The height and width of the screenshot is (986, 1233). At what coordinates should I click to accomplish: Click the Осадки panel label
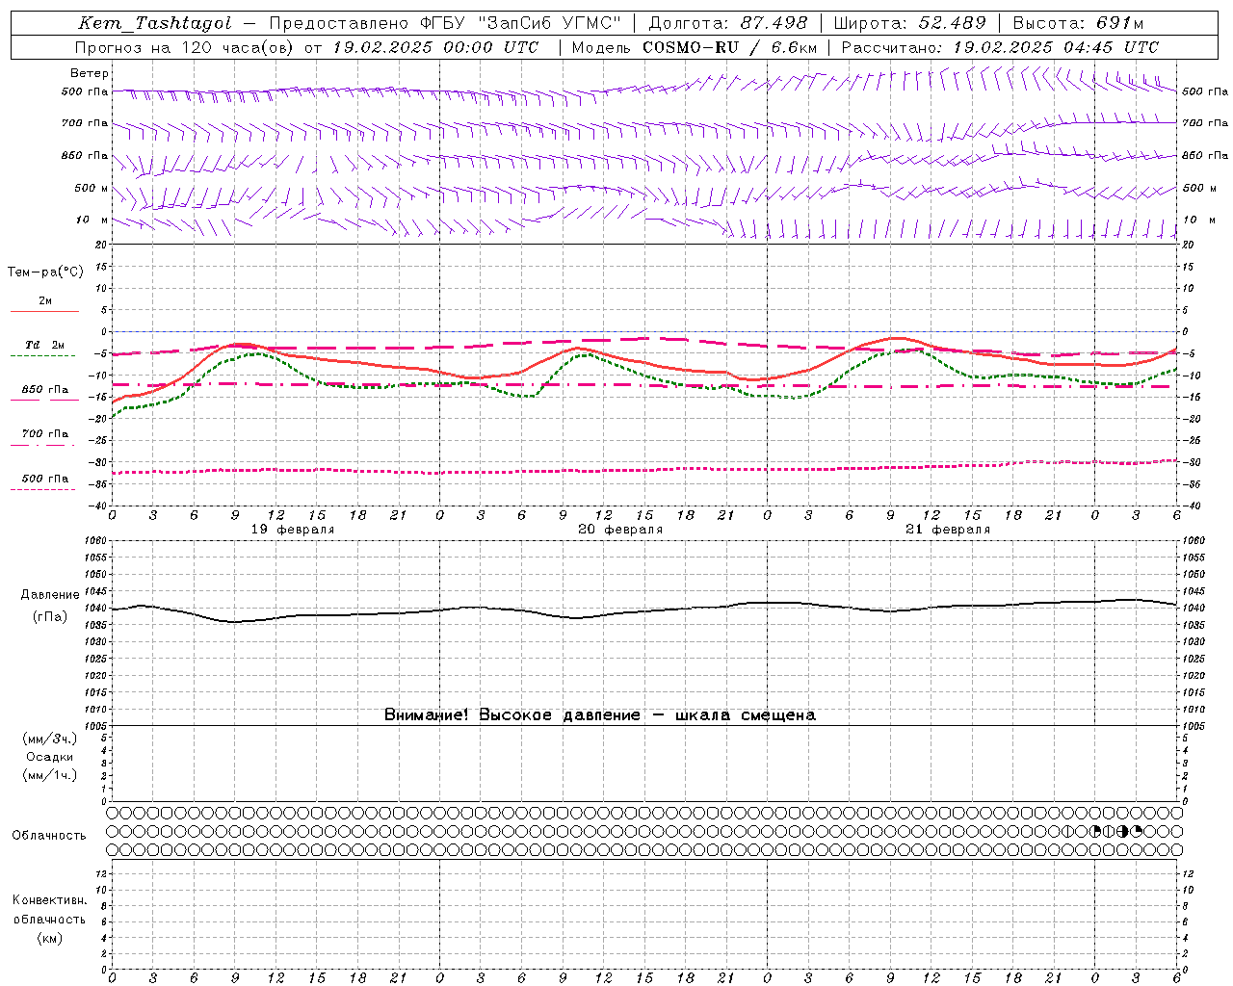pos(50,757)
